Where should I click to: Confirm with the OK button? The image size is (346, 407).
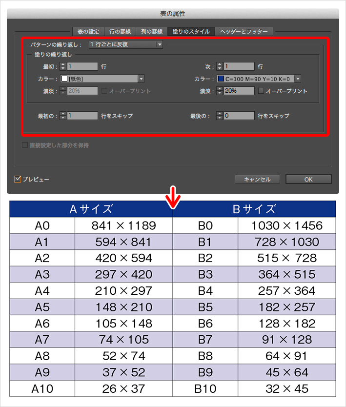point(308,179)
